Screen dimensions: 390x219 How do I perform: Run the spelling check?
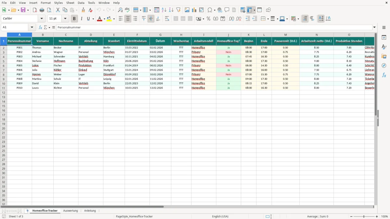tap(127, 10)
